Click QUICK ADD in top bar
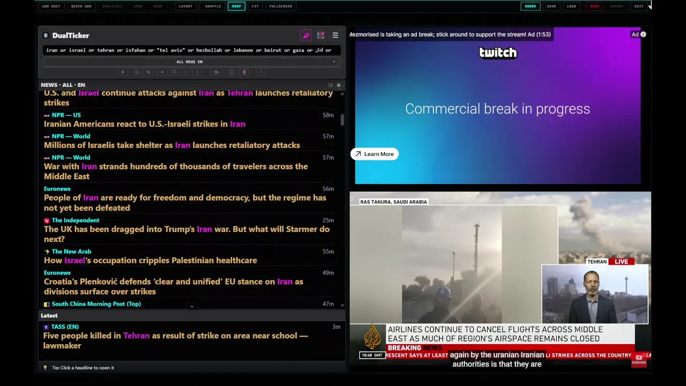 (x=81, y=6)
